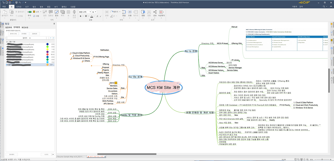Click the note icon beside Admin node
Image resolution: width=334 pixels, height=161 pixels.
tap(116, 83)
